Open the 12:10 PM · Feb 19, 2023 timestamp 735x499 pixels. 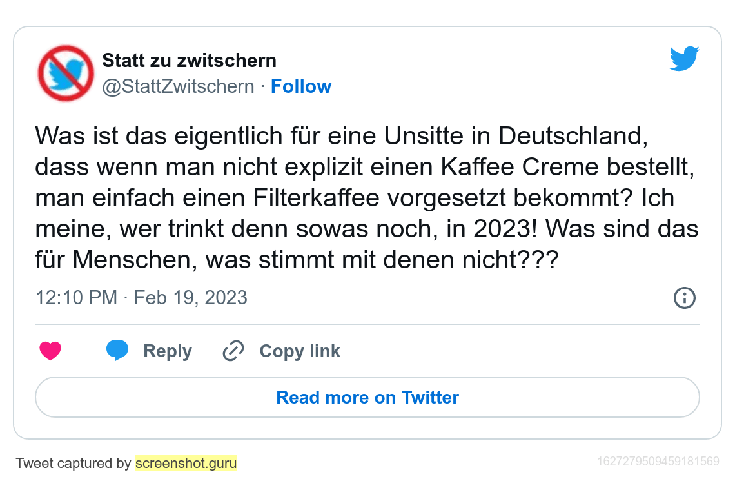click(x=141, y=298)
